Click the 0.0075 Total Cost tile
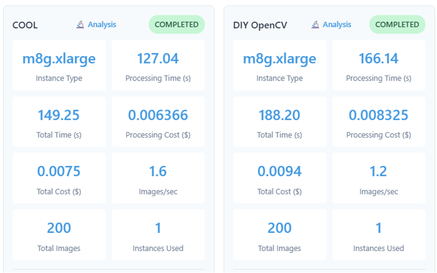Viewport: 437px width, 273px height. [x=59, y=178]
